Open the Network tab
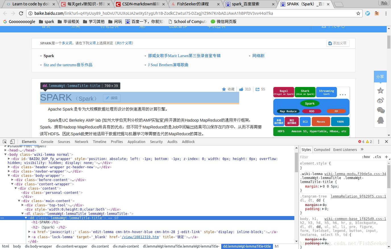This screenshot has width=391, height=249. point(81,142)
